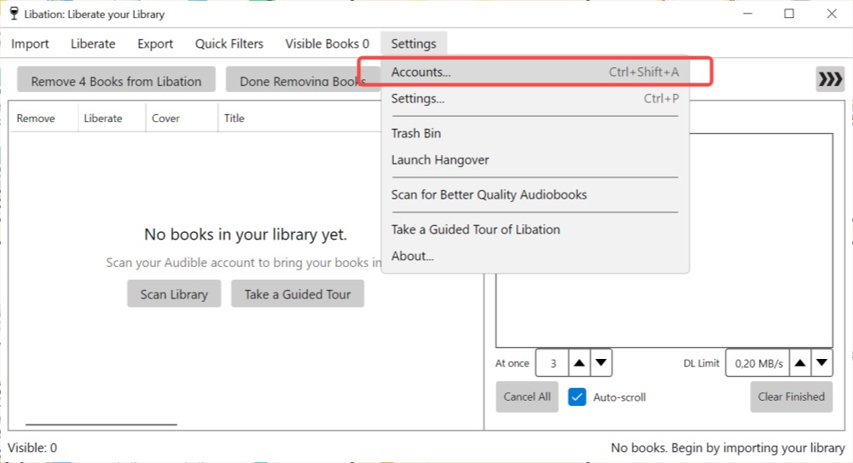The height and width of the screenshot is (463, 853).
Task: Expand the Liberate menu
Action: coord(93,43)
